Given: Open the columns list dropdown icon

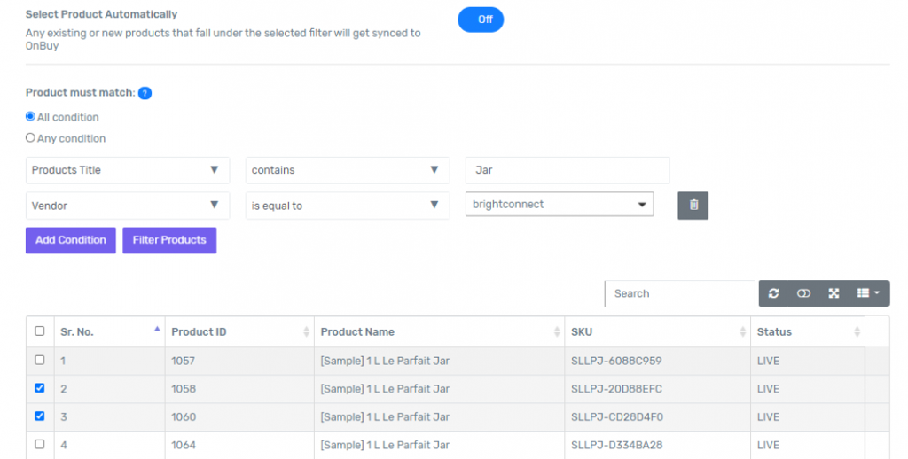Looking at the screenshot, I should click(x=868, y=293).
